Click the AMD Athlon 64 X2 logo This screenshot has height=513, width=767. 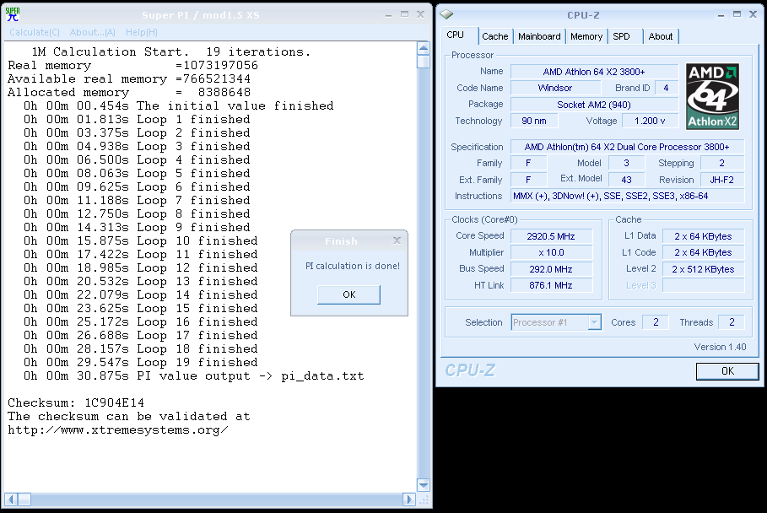tap(712, 96)
